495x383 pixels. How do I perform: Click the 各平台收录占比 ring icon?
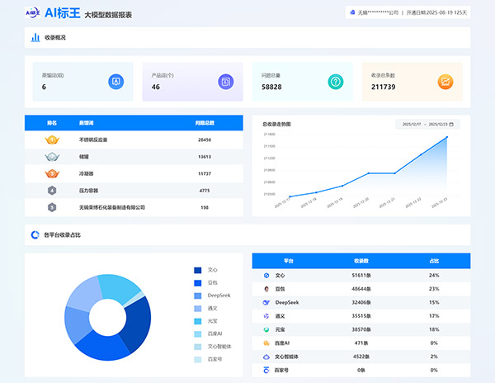pyautogui.click(x=35, y=235)
